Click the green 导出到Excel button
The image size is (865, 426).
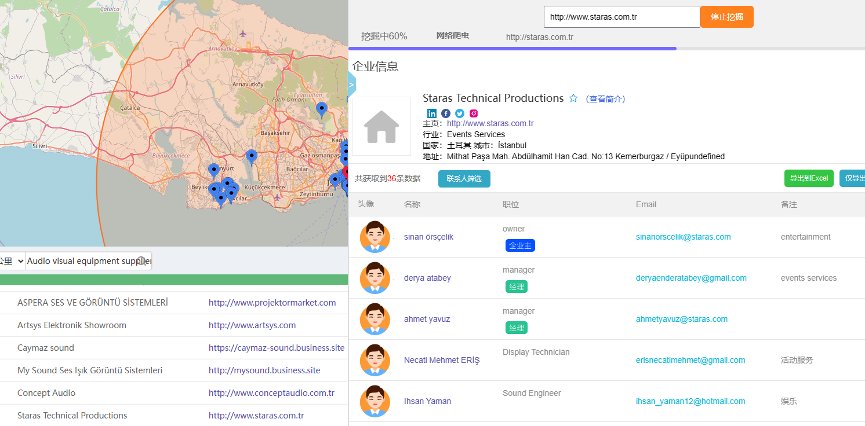(x=809, y=178)
